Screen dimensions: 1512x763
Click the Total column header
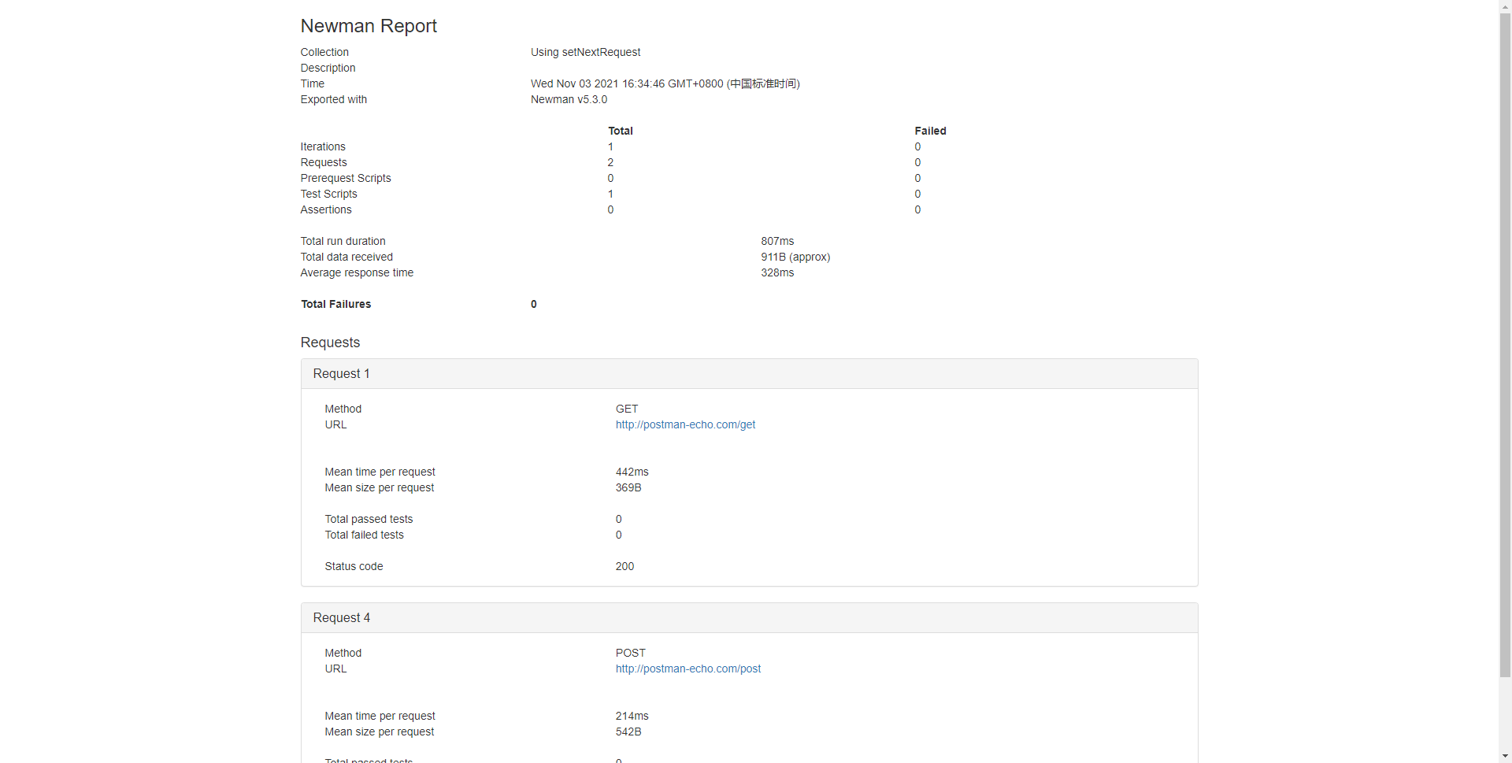(621, 131)
